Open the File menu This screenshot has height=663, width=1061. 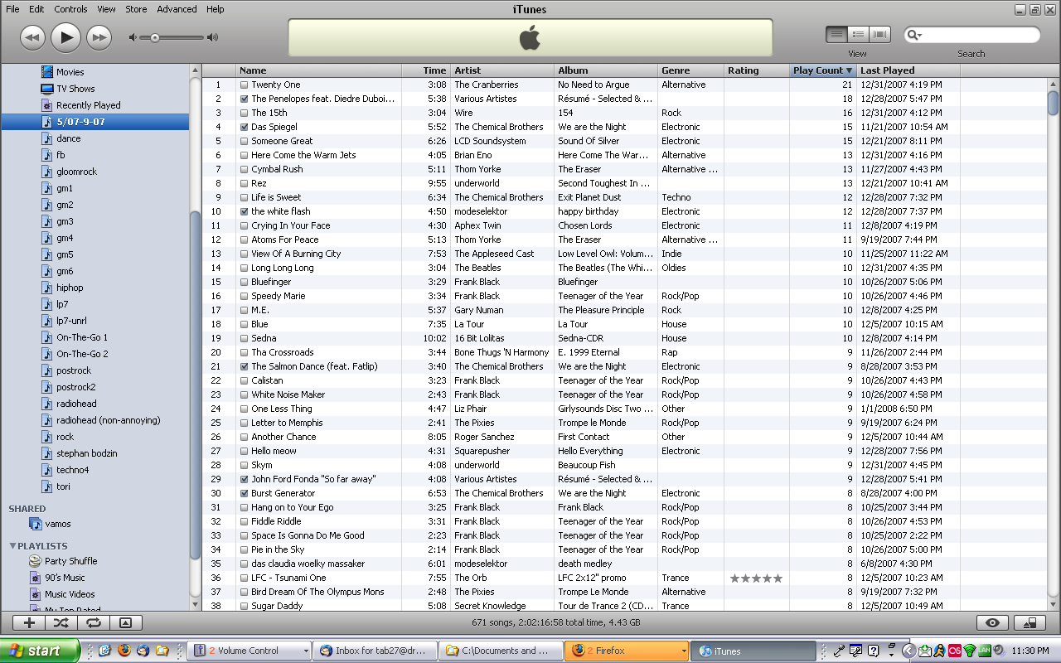[12, 9]
